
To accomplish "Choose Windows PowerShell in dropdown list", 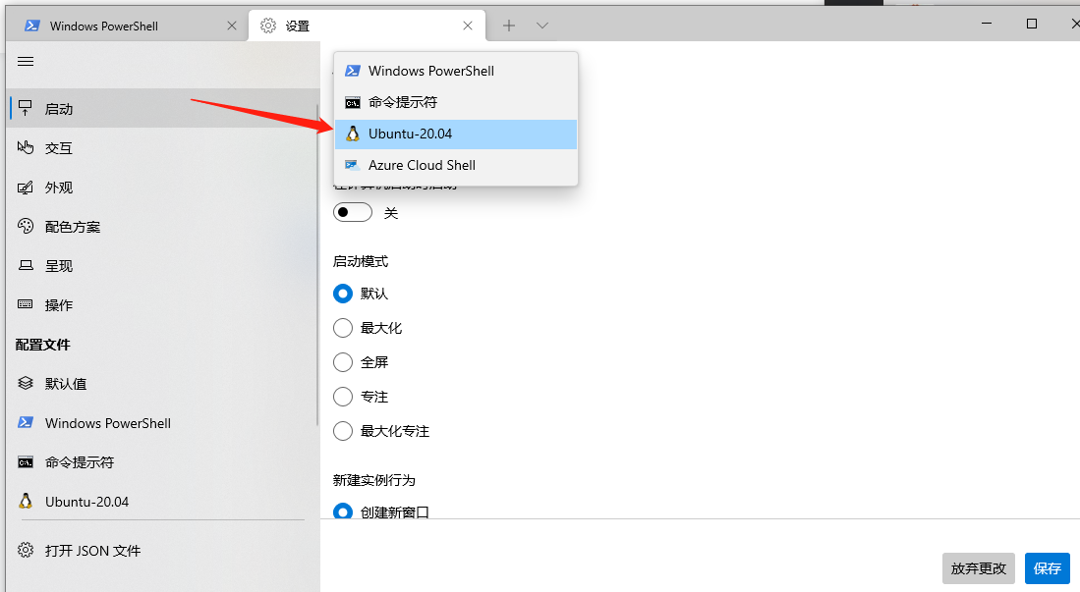I will [x=455, y=71].
